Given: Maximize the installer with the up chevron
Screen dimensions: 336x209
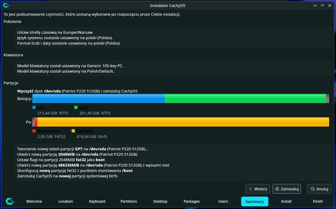Looking at the screenshot, I should coord(322,5).
